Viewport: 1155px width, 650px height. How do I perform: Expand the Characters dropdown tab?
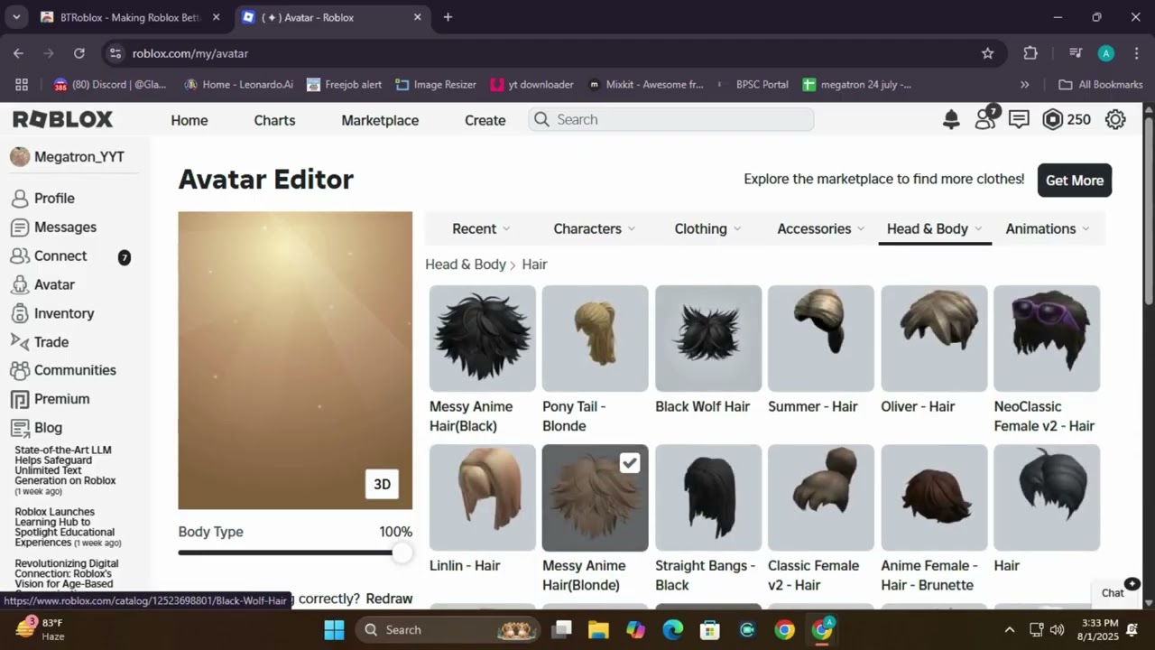click(x=594, y=228)
